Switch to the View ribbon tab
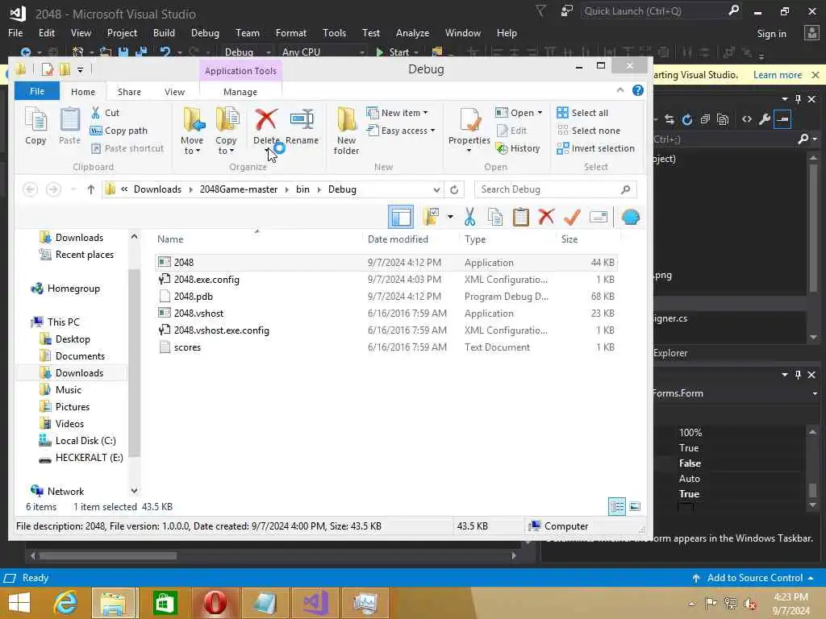The image size is (826, 619). 174,92
